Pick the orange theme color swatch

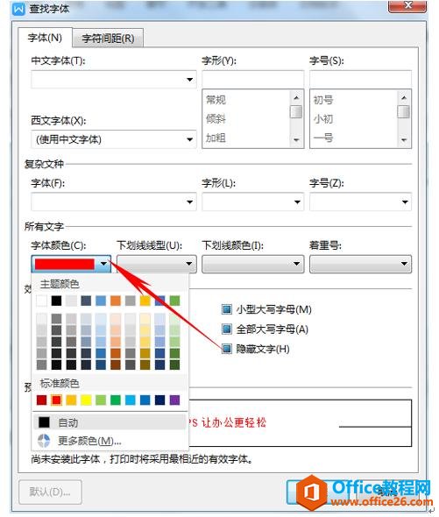(116, 301)
